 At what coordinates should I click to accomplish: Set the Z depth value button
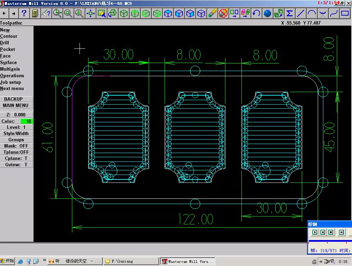point(16,115)
